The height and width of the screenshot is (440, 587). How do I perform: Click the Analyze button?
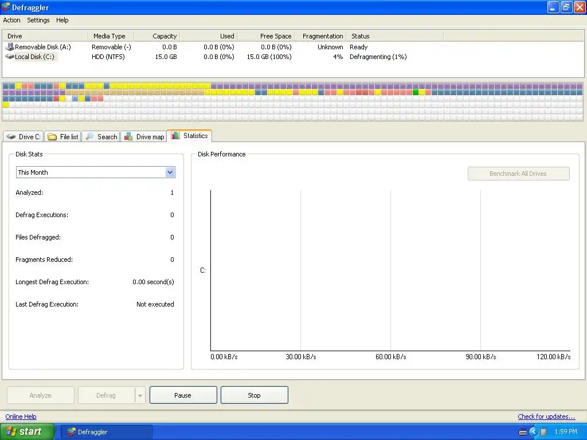pos(41,395)
